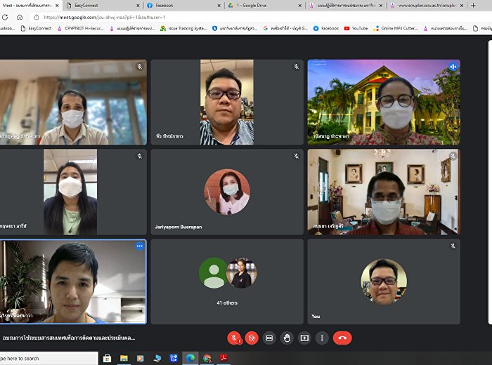This screenshot has width=492, height=365.
Task: Open the more options three-dot menu
Action: point(322,338)
